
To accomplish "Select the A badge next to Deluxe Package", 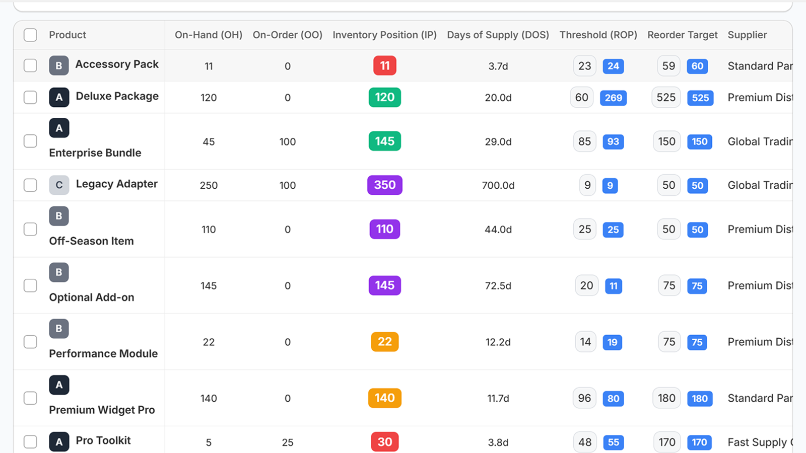I will coord(59,97).
